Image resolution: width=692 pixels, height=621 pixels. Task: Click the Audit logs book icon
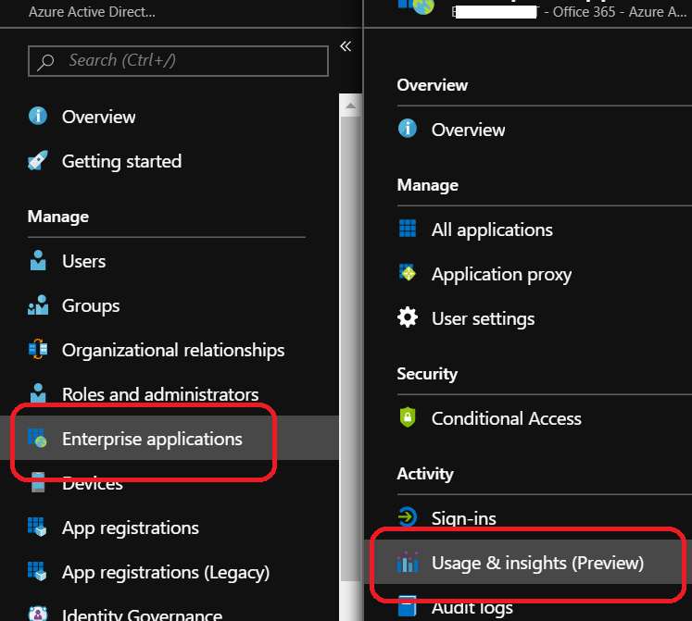408,605
